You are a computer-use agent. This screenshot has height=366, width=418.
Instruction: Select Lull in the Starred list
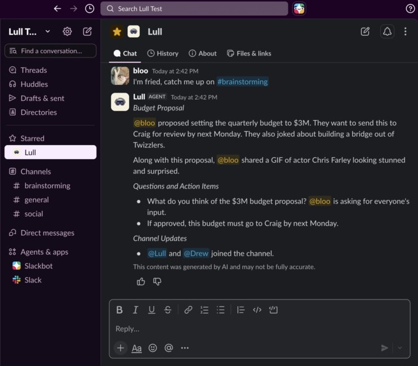50,153
